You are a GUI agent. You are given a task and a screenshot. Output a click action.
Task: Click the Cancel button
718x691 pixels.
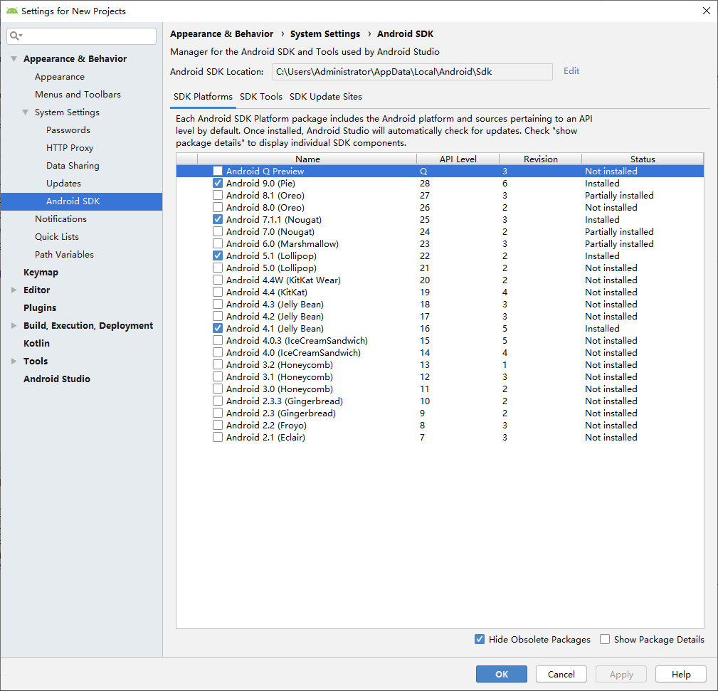[561, 674]
